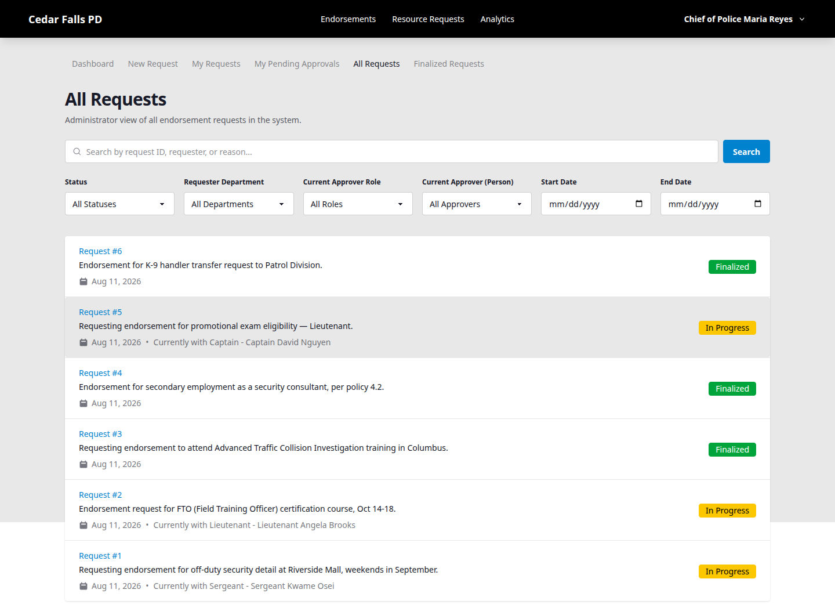Click the blue Search button
This screenshot has height=615, width=835.
coord(746,151)
